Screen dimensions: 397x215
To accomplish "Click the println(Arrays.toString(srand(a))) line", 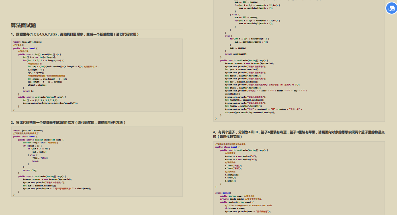I will 50,103.
